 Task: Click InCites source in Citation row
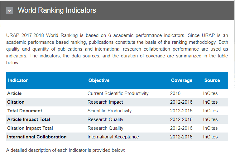tap(210, 102)
